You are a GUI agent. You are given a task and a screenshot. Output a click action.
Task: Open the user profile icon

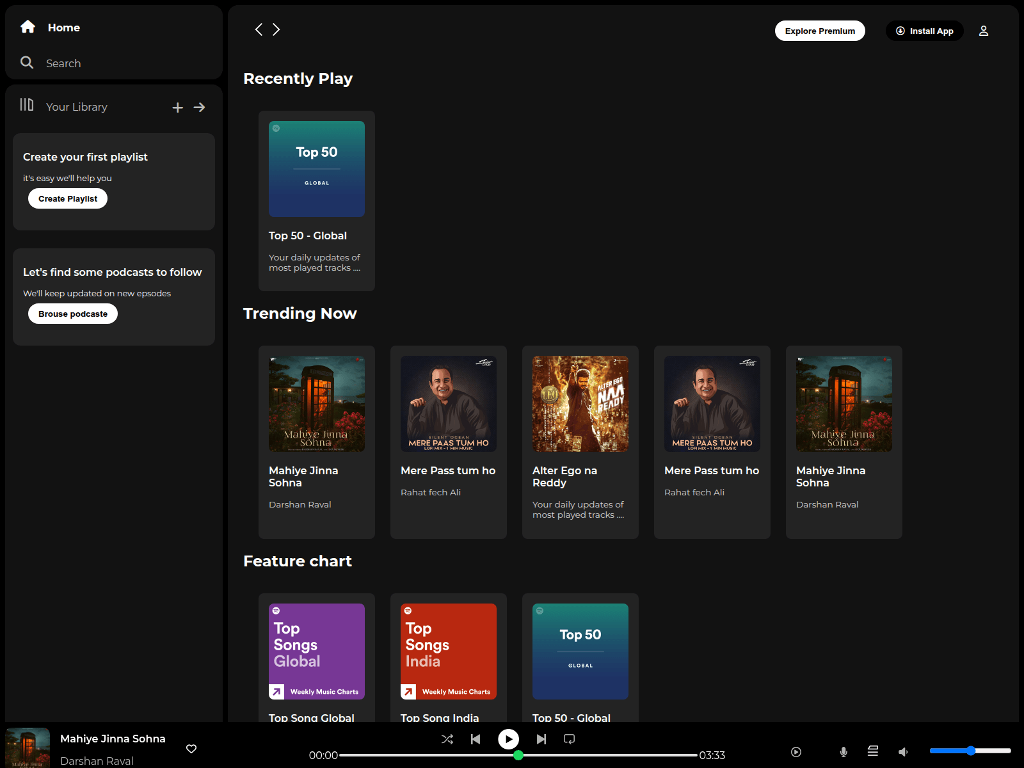click(984, 31)
